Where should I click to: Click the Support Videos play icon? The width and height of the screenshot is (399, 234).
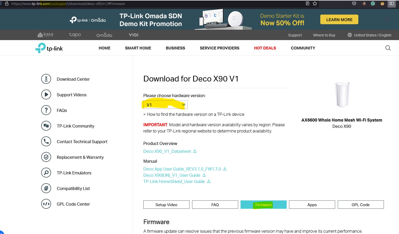[x=46, y=95]
